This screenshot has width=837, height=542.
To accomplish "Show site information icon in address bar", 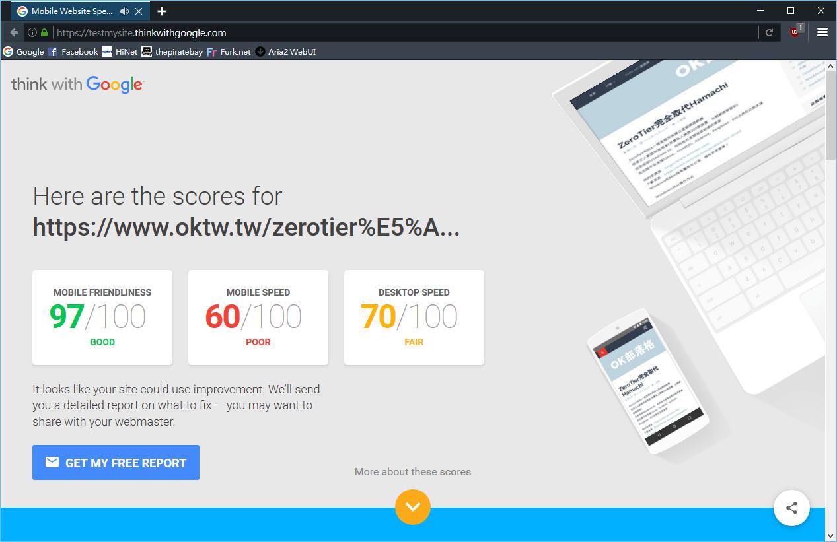I will click(32, 32).
